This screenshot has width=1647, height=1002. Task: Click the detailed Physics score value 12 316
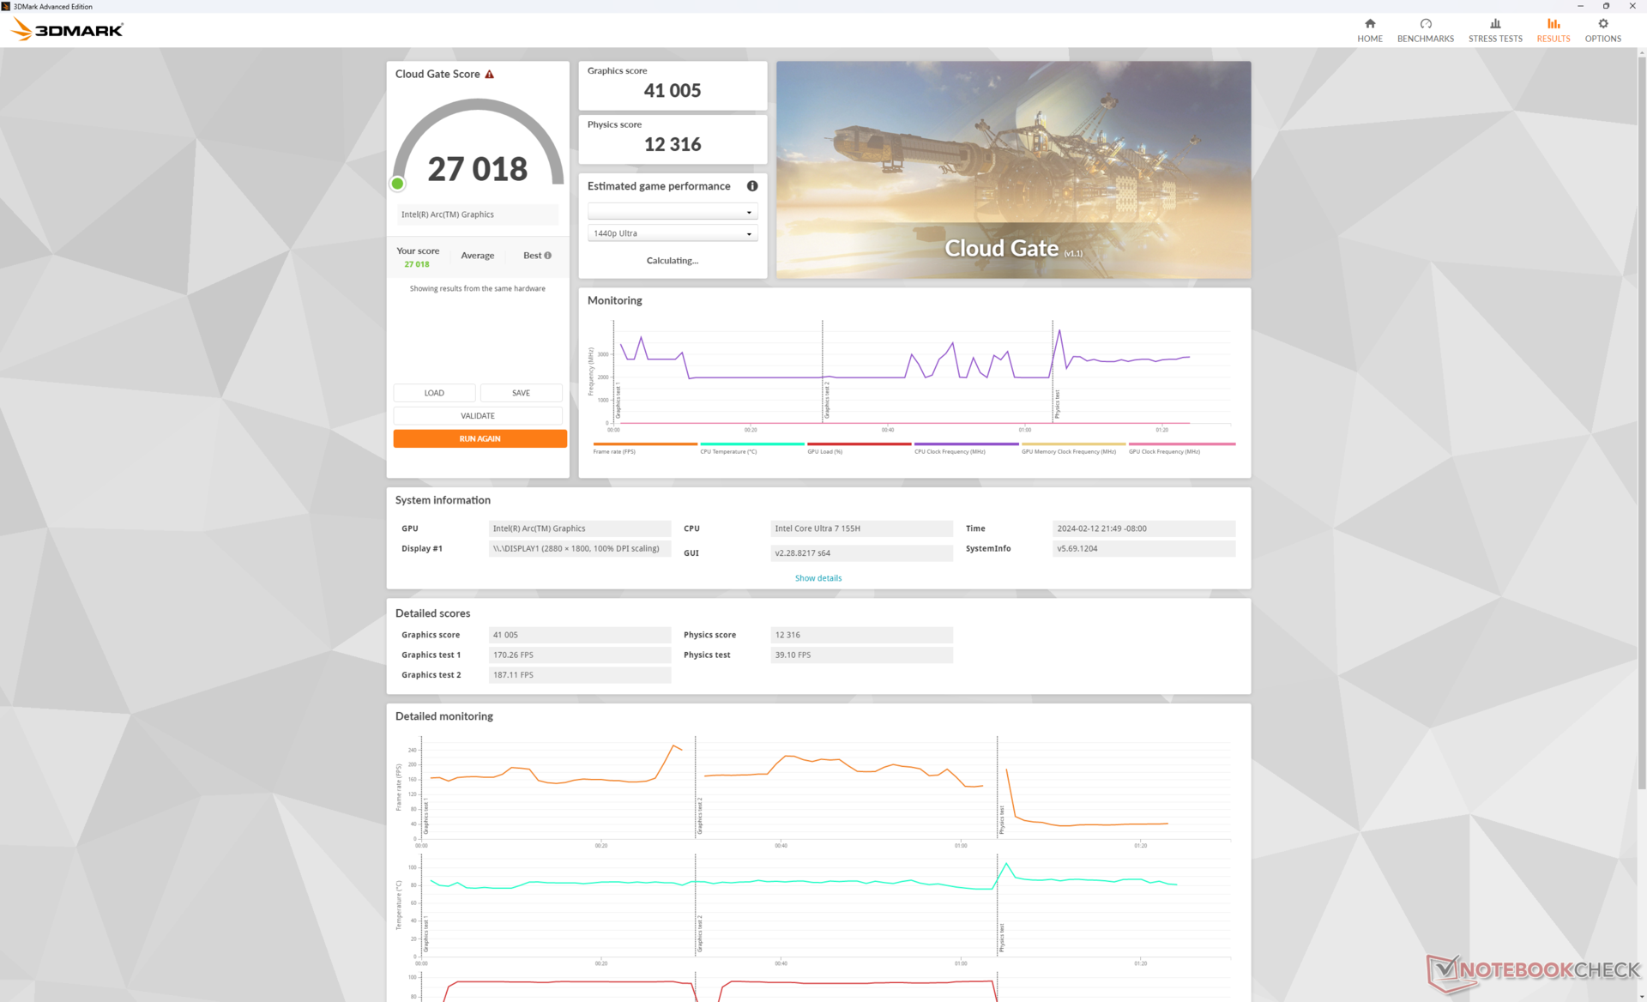(861, 635)
